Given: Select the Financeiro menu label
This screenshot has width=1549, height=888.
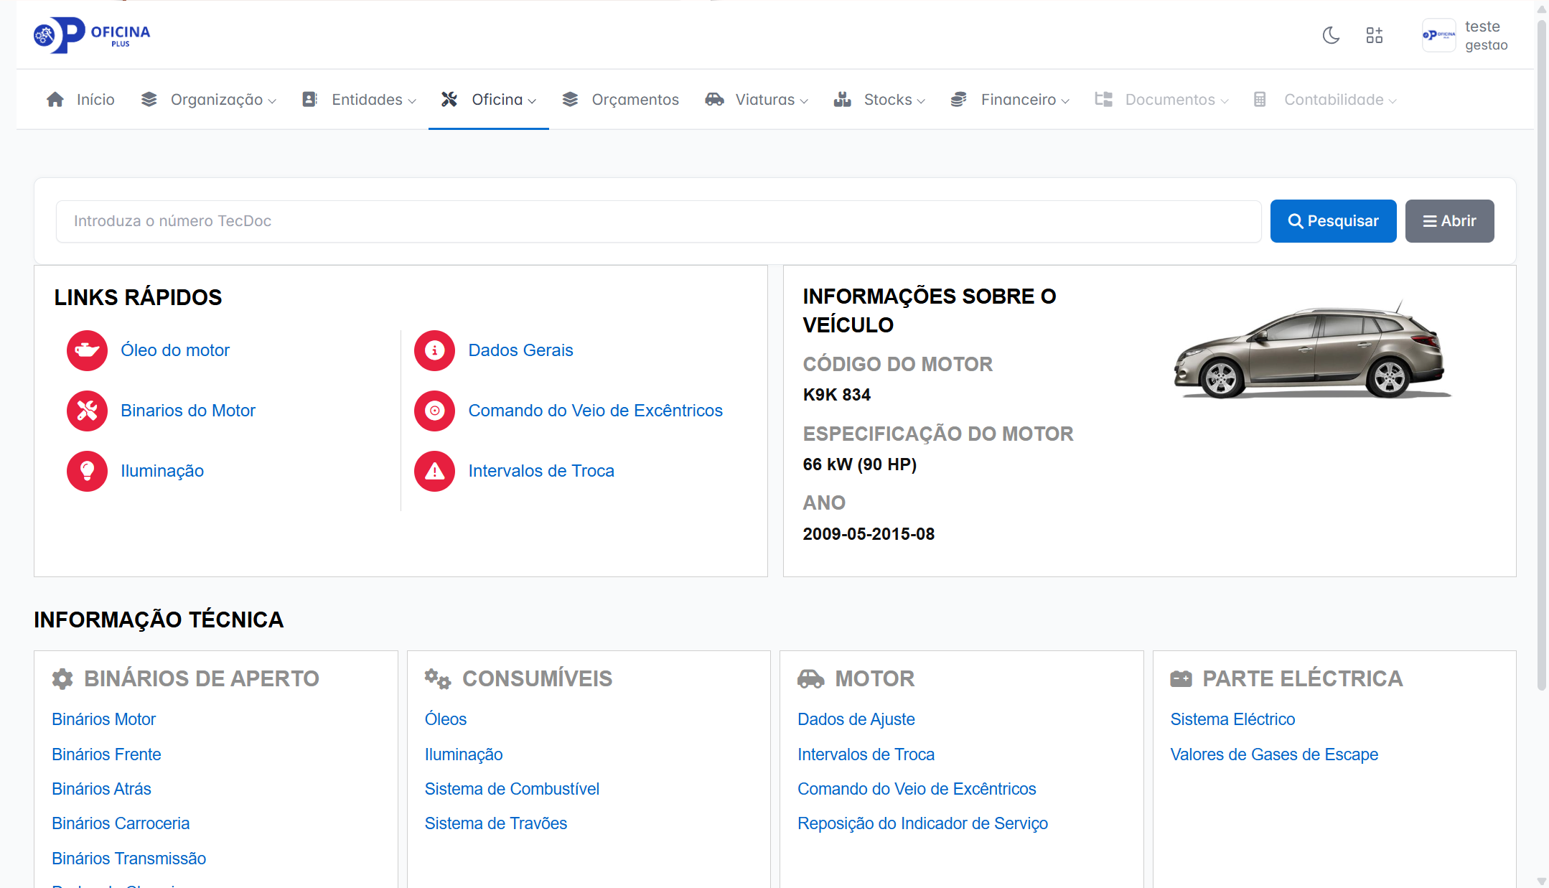Looking at the screenshot, I should [1019, 100].
